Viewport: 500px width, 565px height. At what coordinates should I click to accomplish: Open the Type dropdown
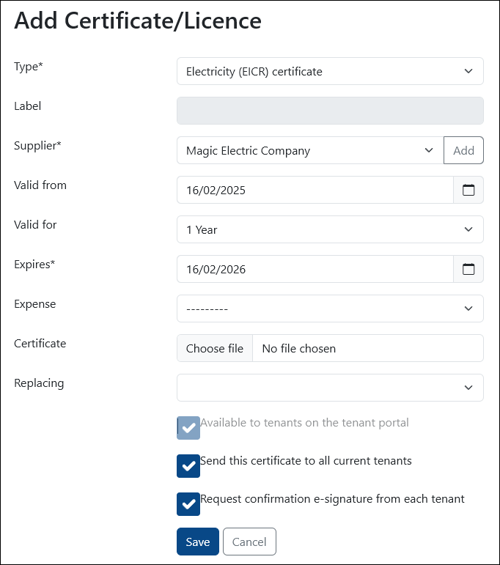330,71
